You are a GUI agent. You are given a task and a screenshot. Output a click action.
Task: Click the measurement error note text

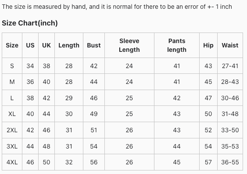point(117,7)
